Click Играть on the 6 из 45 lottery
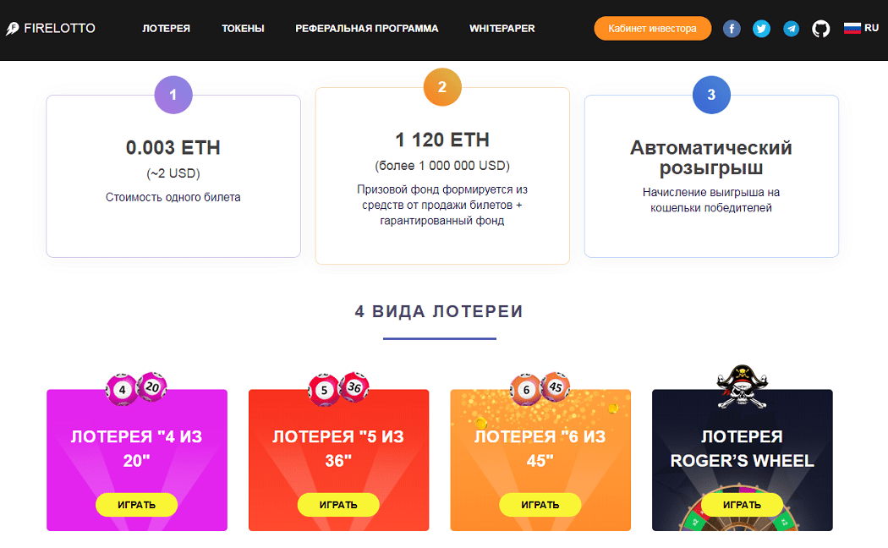This screenshot has width=888, height=548. pyautogui.click(x=540, y=504)
